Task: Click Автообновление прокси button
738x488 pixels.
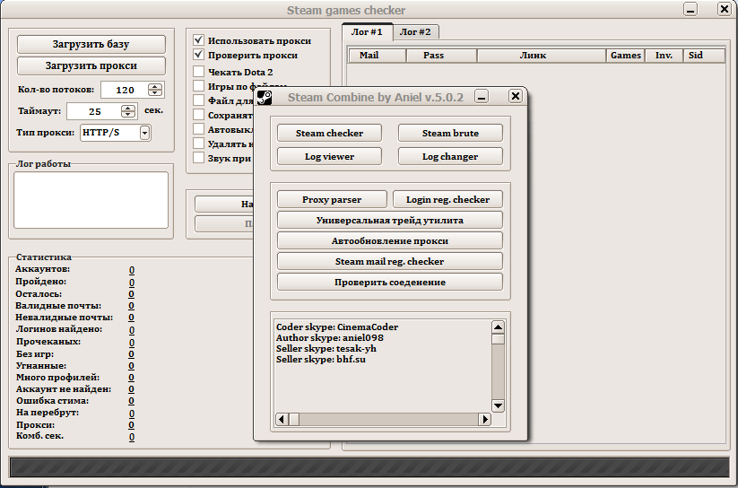Action: click(390, 240)
